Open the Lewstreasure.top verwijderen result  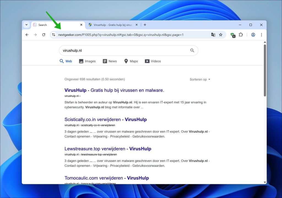[x=108, y=149]
